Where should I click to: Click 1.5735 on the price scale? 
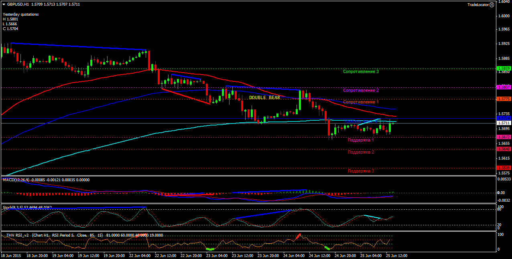click(x=504, y=114)
